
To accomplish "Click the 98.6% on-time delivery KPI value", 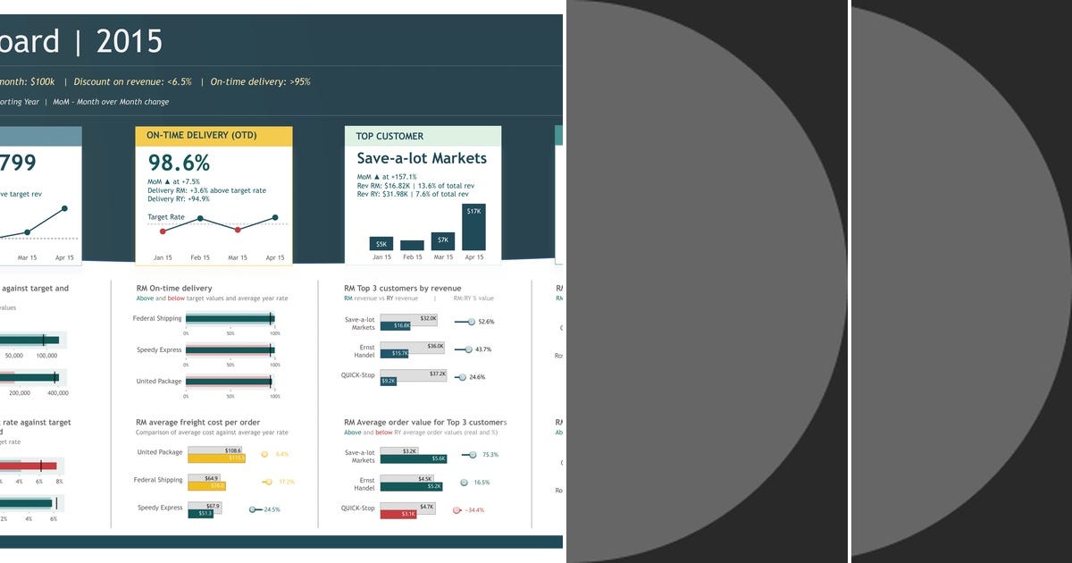I will pyautogui.click(x=179, y=162).
